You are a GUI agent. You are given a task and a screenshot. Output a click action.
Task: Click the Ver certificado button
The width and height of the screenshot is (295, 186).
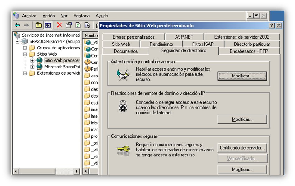pyautogui.click(x=242, y=159)
